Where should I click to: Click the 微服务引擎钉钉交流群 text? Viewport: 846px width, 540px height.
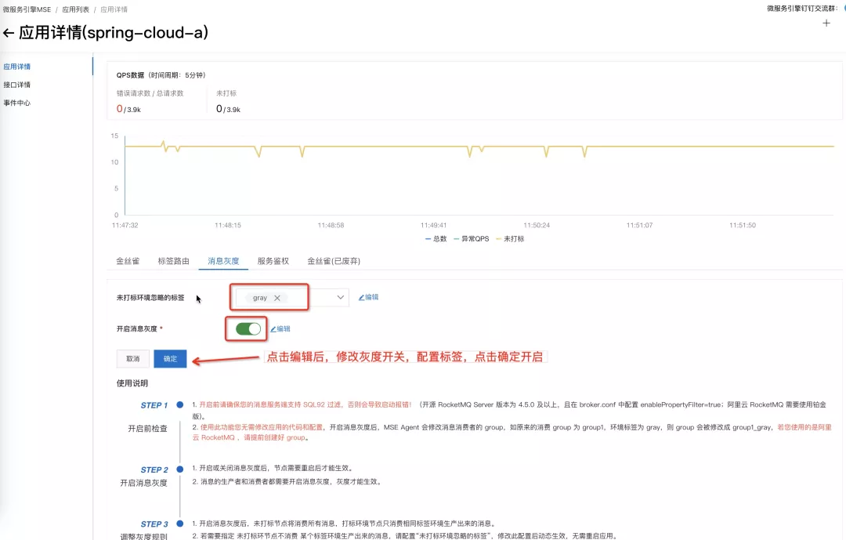(802, 8)
